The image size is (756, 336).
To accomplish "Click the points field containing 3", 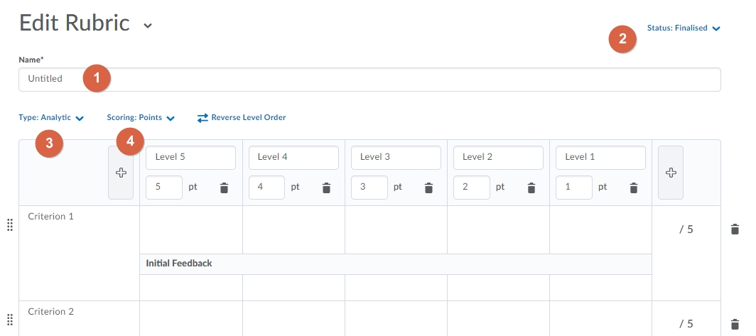I will pos(369,188).
